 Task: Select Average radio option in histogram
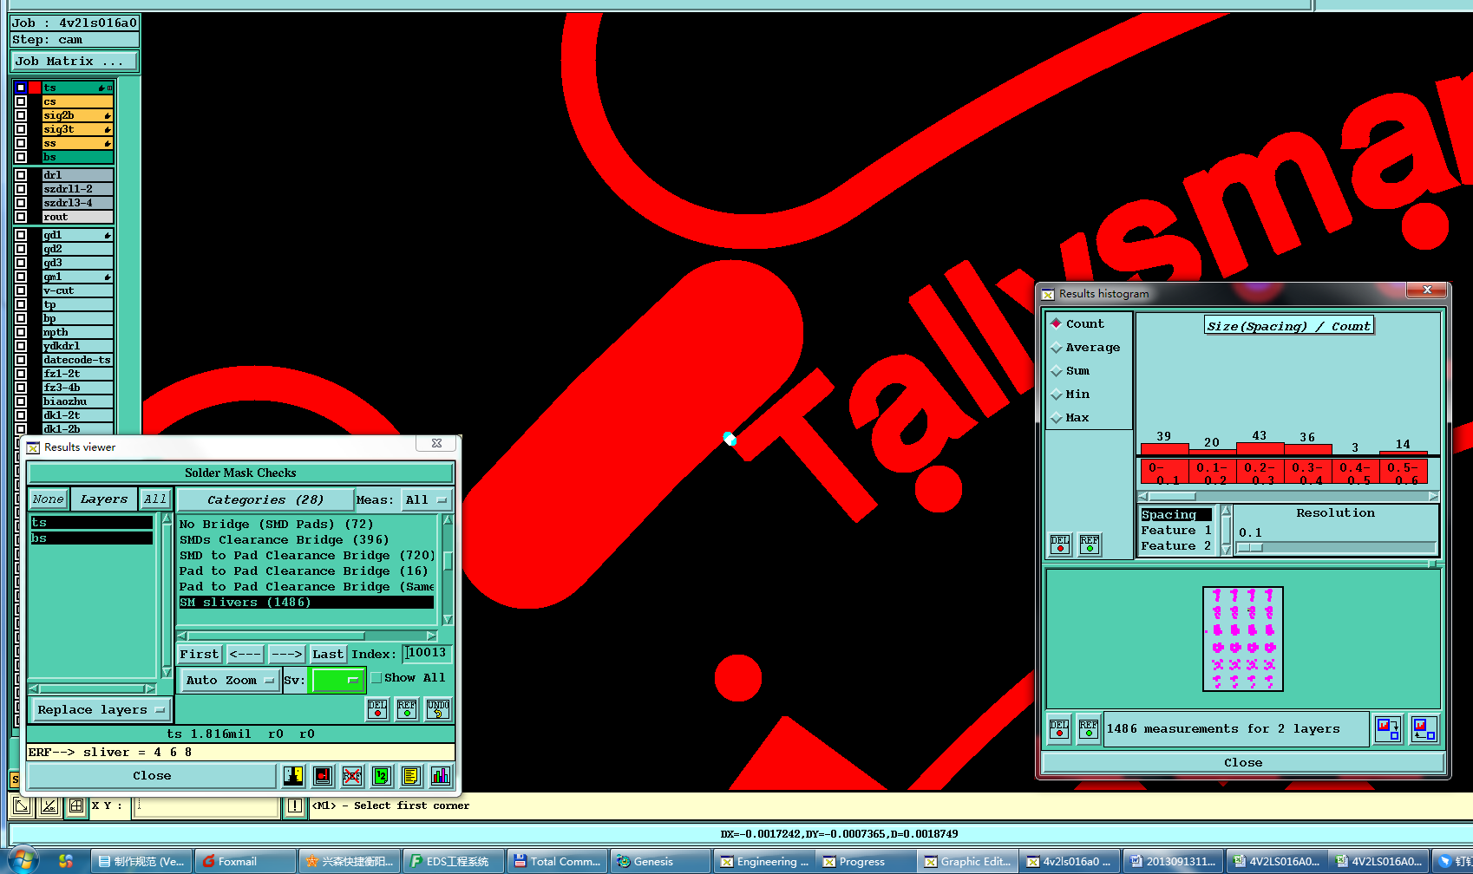point(1057,347)
